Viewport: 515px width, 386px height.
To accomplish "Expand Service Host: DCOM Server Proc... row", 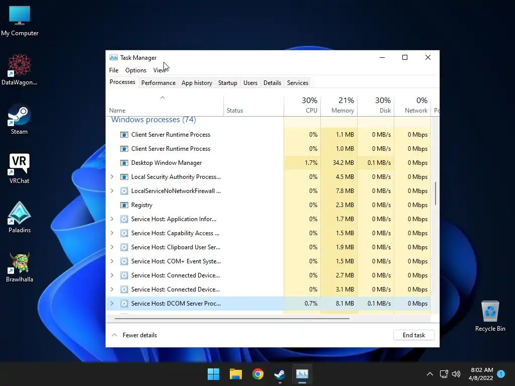I will 112,304.
